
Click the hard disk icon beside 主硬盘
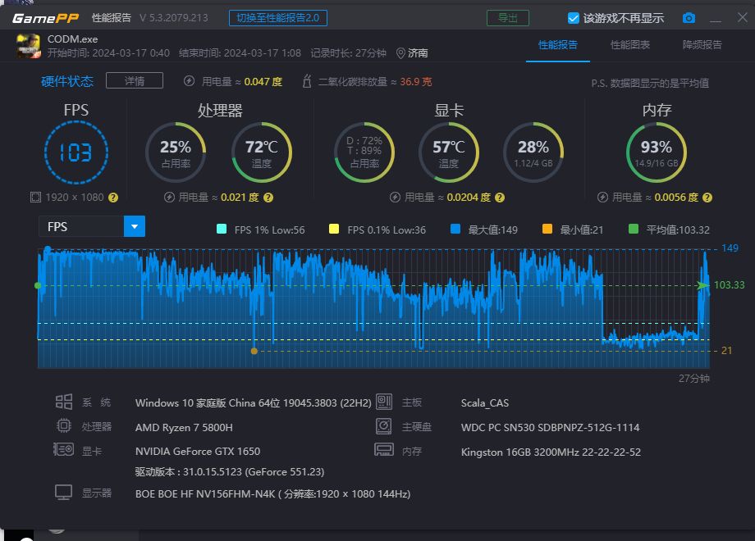tap(384, 425)
